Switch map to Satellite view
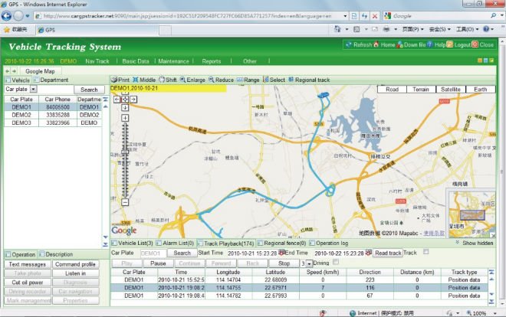This screenshot has width=506, height=317. (451, 90)
